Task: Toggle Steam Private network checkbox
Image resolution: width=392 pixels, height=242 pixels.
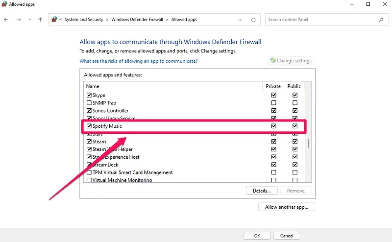Action: pos(274,142)
